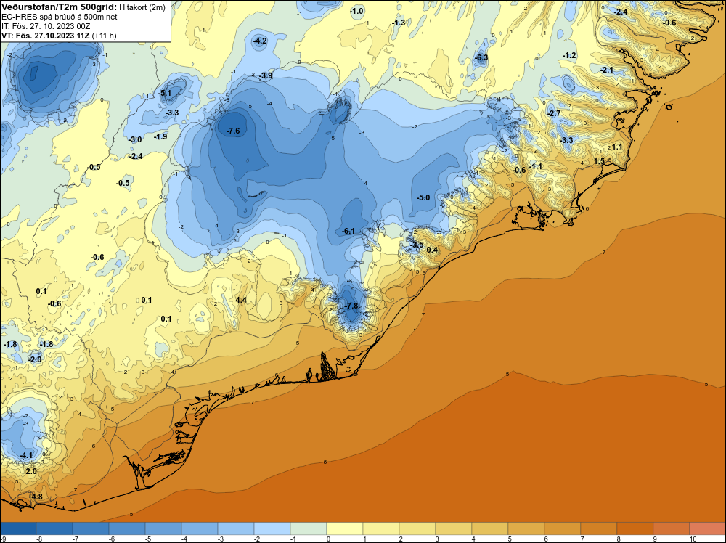Click the -3.9 temperature value
Screen dimensions: 726x543
(x=266, y=75)
